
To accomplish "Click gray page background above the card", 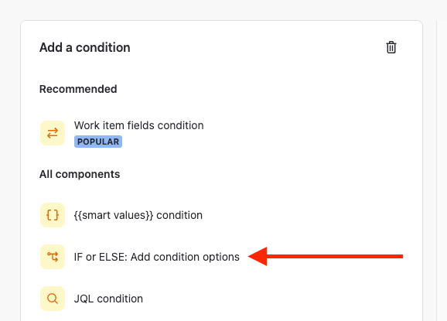I will point(223,9).
